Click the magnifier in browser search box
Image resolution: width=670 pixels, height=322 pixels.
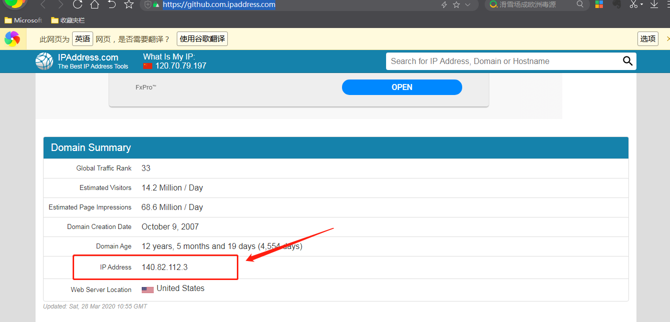(x=580, y=4)
